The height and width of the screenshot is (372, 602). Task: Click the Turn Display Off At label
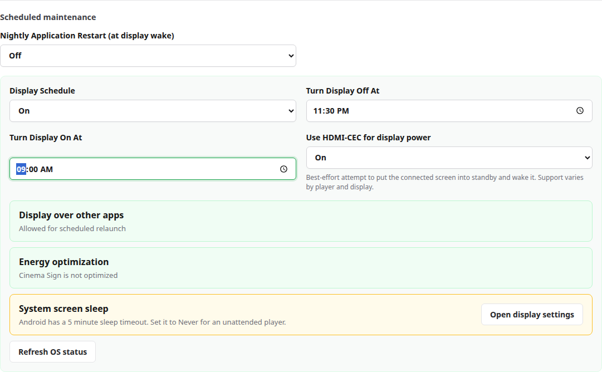(x=342, y=91)
